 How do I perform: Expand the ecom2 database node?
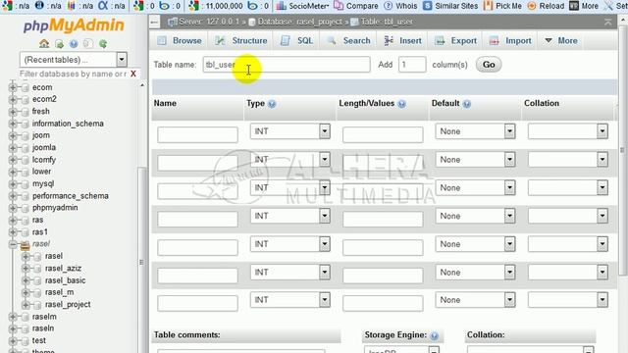tap(13, 99)
